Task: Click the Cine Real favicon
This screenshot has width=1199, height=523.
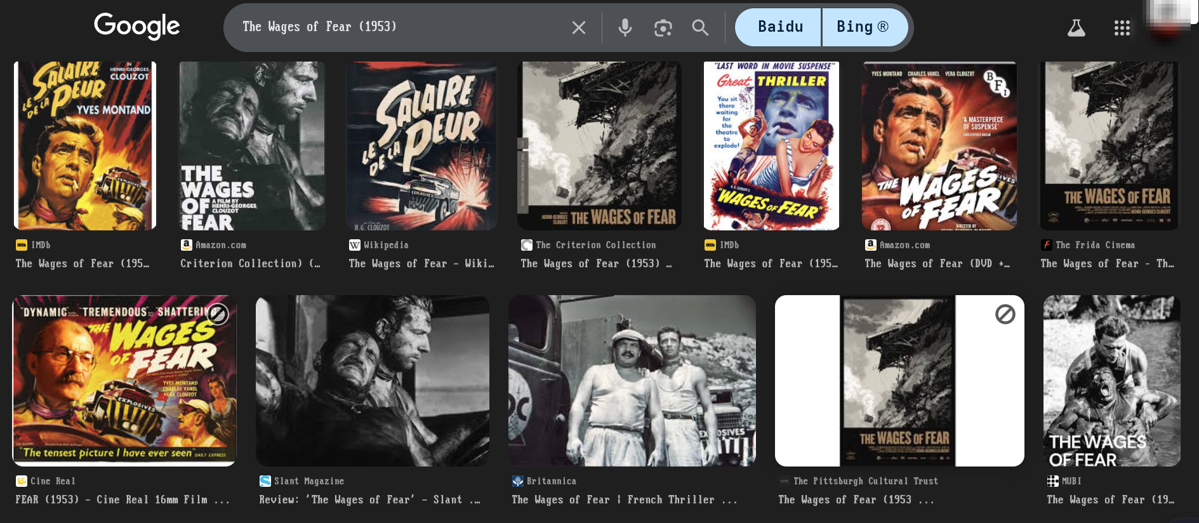Action: (x=22, y=481)
